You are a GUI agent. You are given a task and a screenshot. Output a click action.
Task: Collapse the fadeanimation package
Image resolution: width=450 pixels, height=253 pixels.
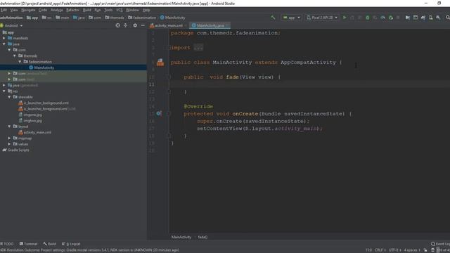20,62
